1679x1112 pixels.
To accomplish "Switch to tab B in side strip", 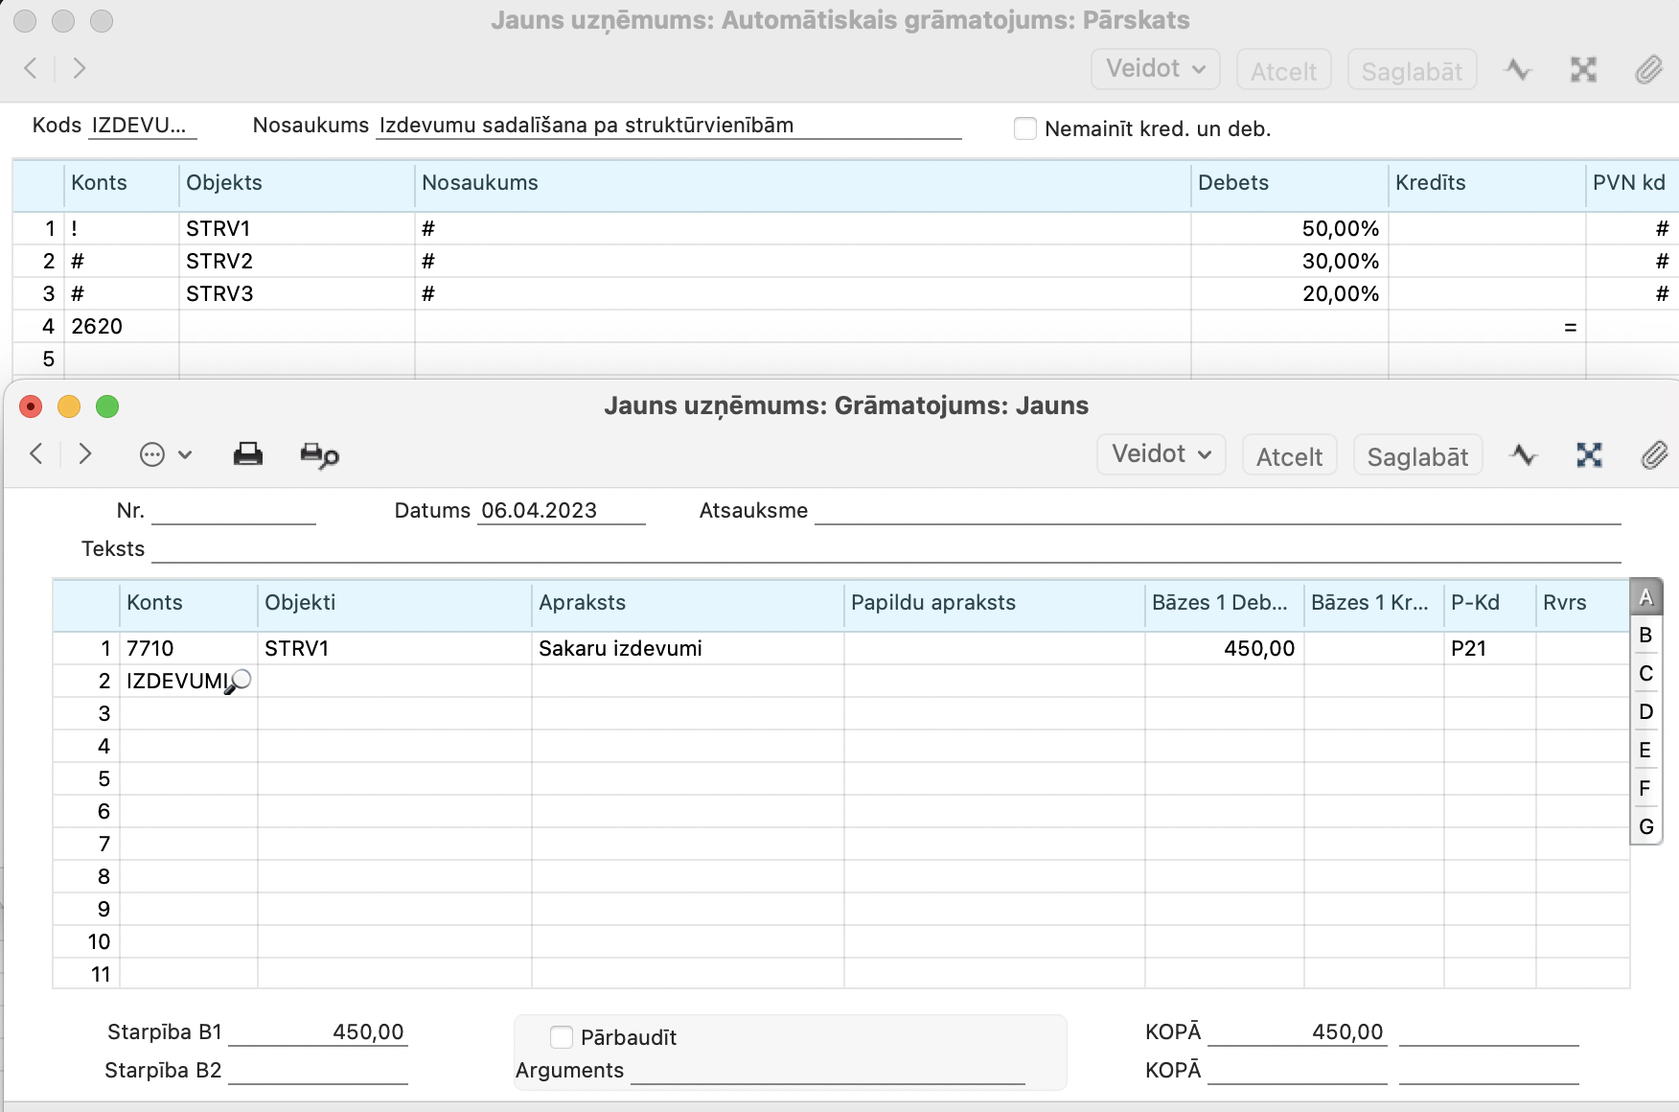I will click(x=1645, y=636).
